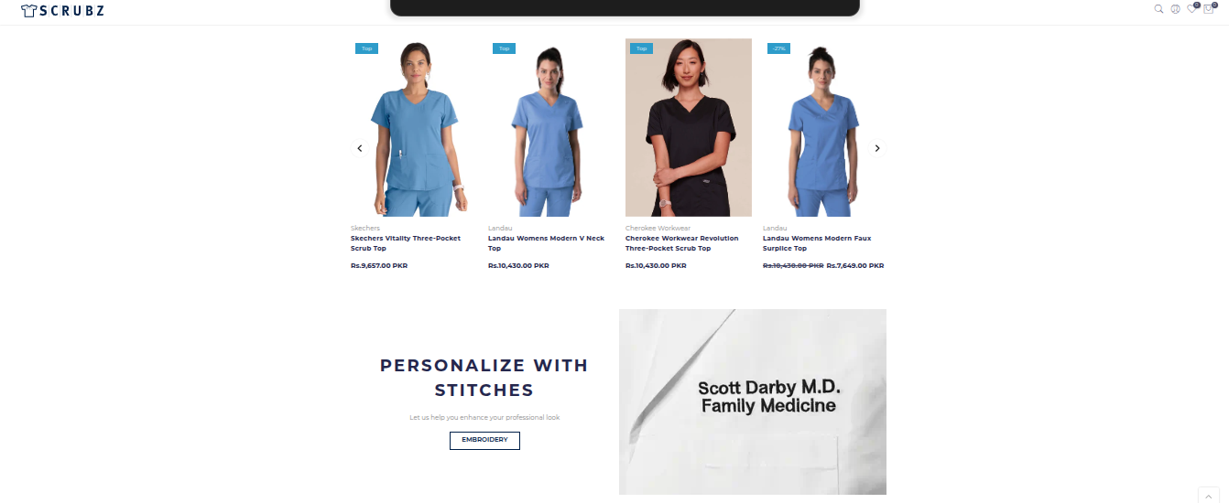Click the back-to-top chevron button
Viewport: 1229px width, 503px height.
(1209, 496)
